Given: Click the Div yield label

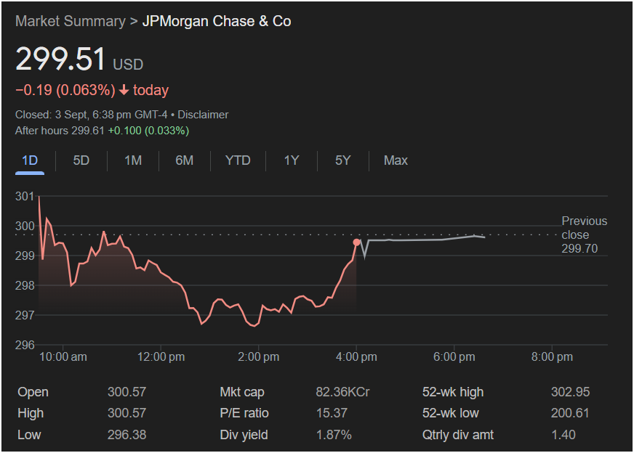Looking at the screenshot, I should click(x=244, y=435).
